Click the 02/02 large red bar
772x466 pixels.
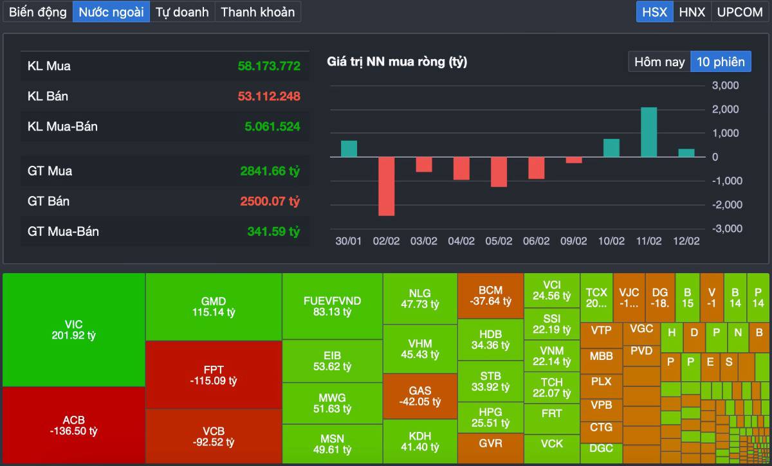point(387,186)
